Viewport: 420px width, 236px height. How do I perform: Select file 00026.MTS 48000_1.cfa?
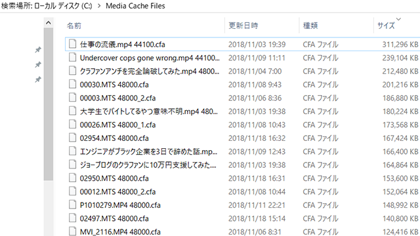pyautogui.click(x=117, y=125)
